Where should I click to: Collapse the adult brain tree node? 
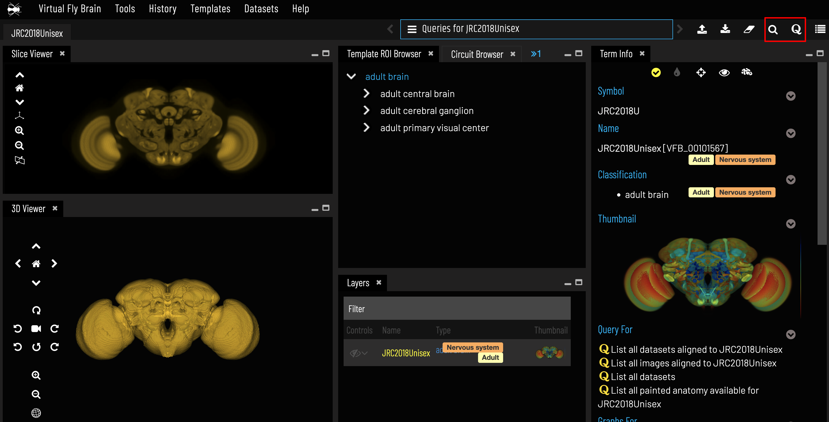click(x=351, y=77)
